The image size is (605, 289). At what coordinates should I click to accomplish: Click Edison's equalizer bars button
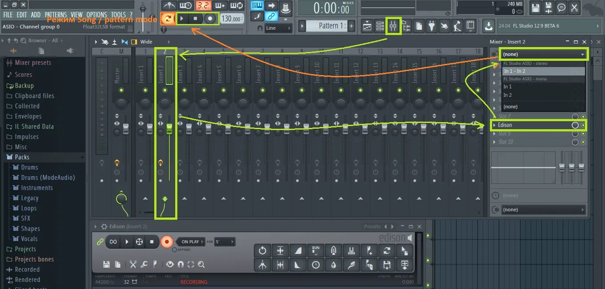(x=351, y=251)
